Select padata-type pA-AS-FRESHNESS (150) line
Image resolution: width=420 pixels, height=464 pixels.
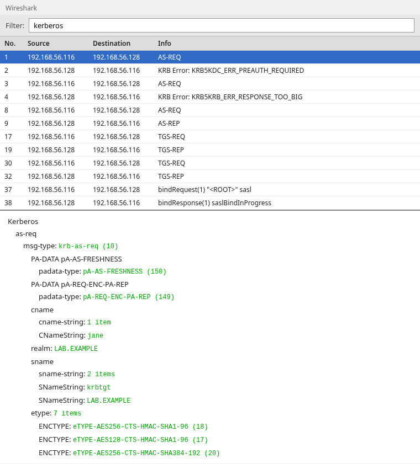(x=103, y=271)
